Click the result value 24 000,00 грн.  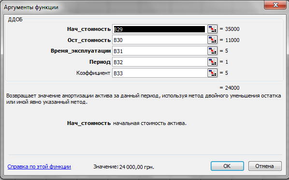[137, 167]
